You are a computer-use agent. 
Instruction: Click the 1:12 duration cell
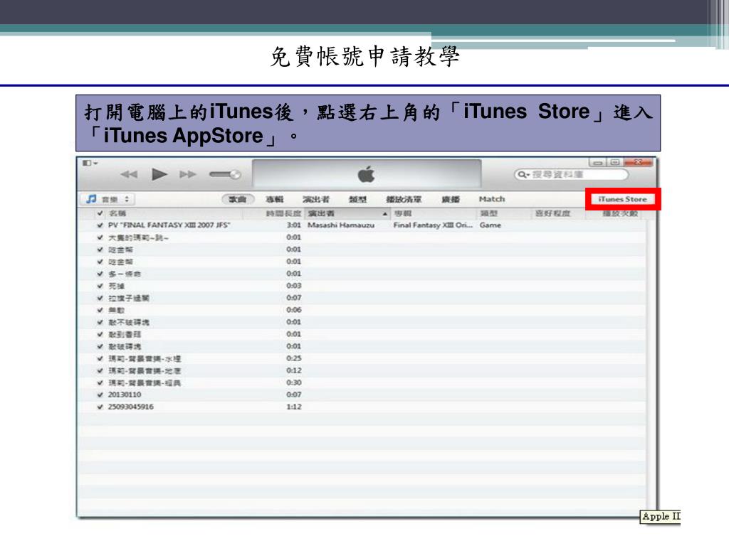point(294,407)
